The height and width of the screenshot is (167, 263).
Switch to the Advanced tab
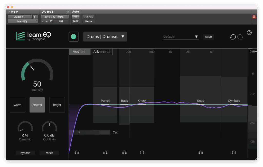coord(101,52)
